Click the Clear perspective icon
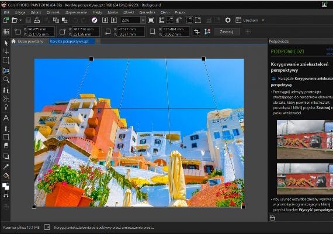 [x=207, y=32]
